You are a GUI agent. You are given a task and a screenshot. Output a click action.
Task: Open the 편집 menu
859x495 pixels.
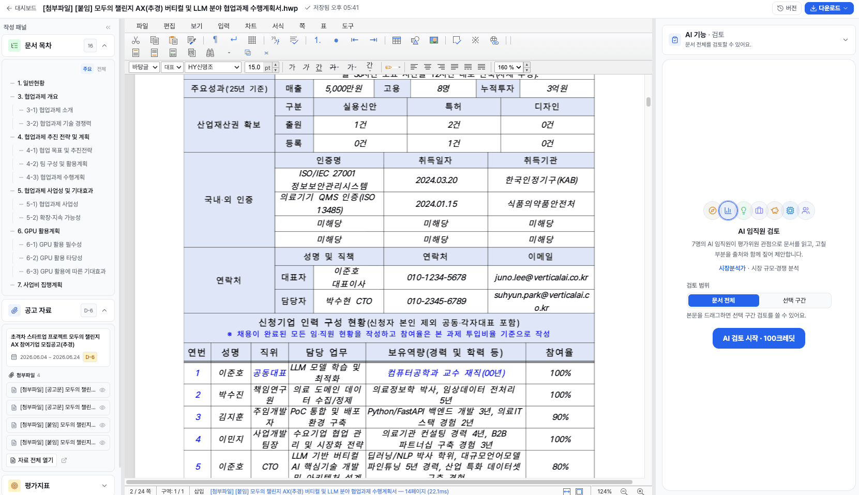pyautogui.click(x=169, y=26)
